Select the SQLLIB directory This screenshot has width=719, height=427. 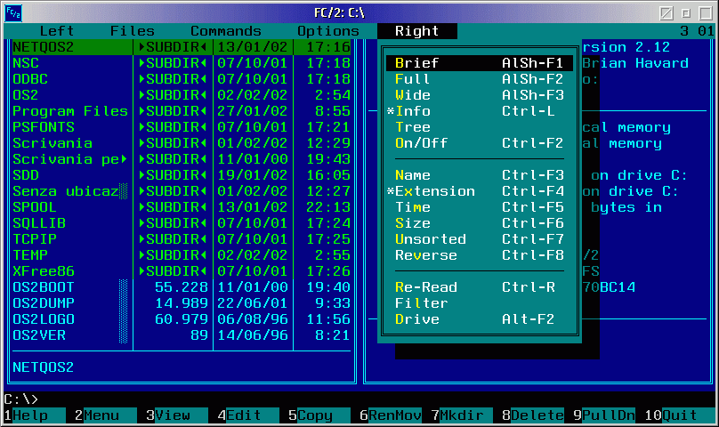[39, 223]
